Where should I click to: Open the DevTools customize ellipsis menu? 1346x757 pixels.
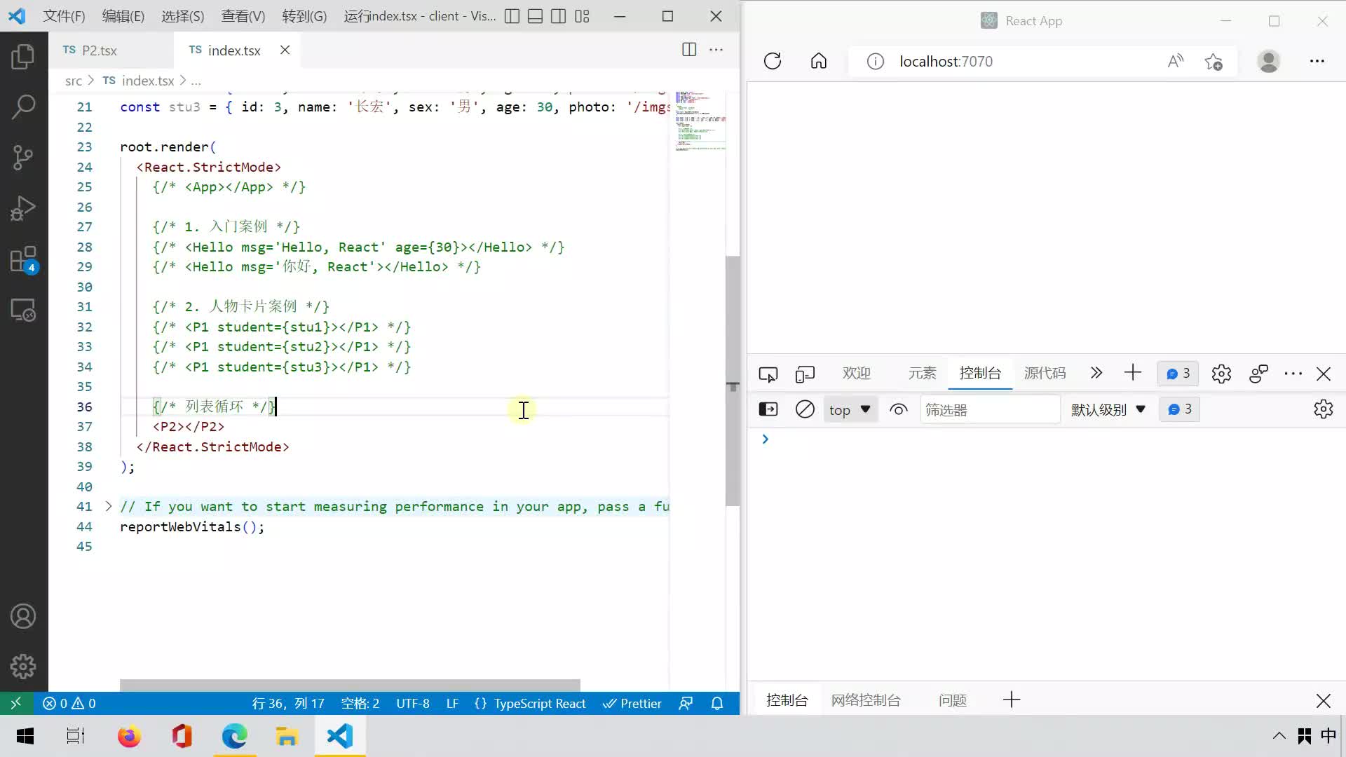(1293, 374)
